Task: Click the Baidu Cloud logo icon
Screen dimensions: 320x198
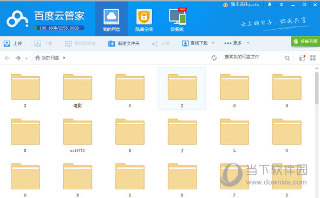Action: tap(17, 19)
